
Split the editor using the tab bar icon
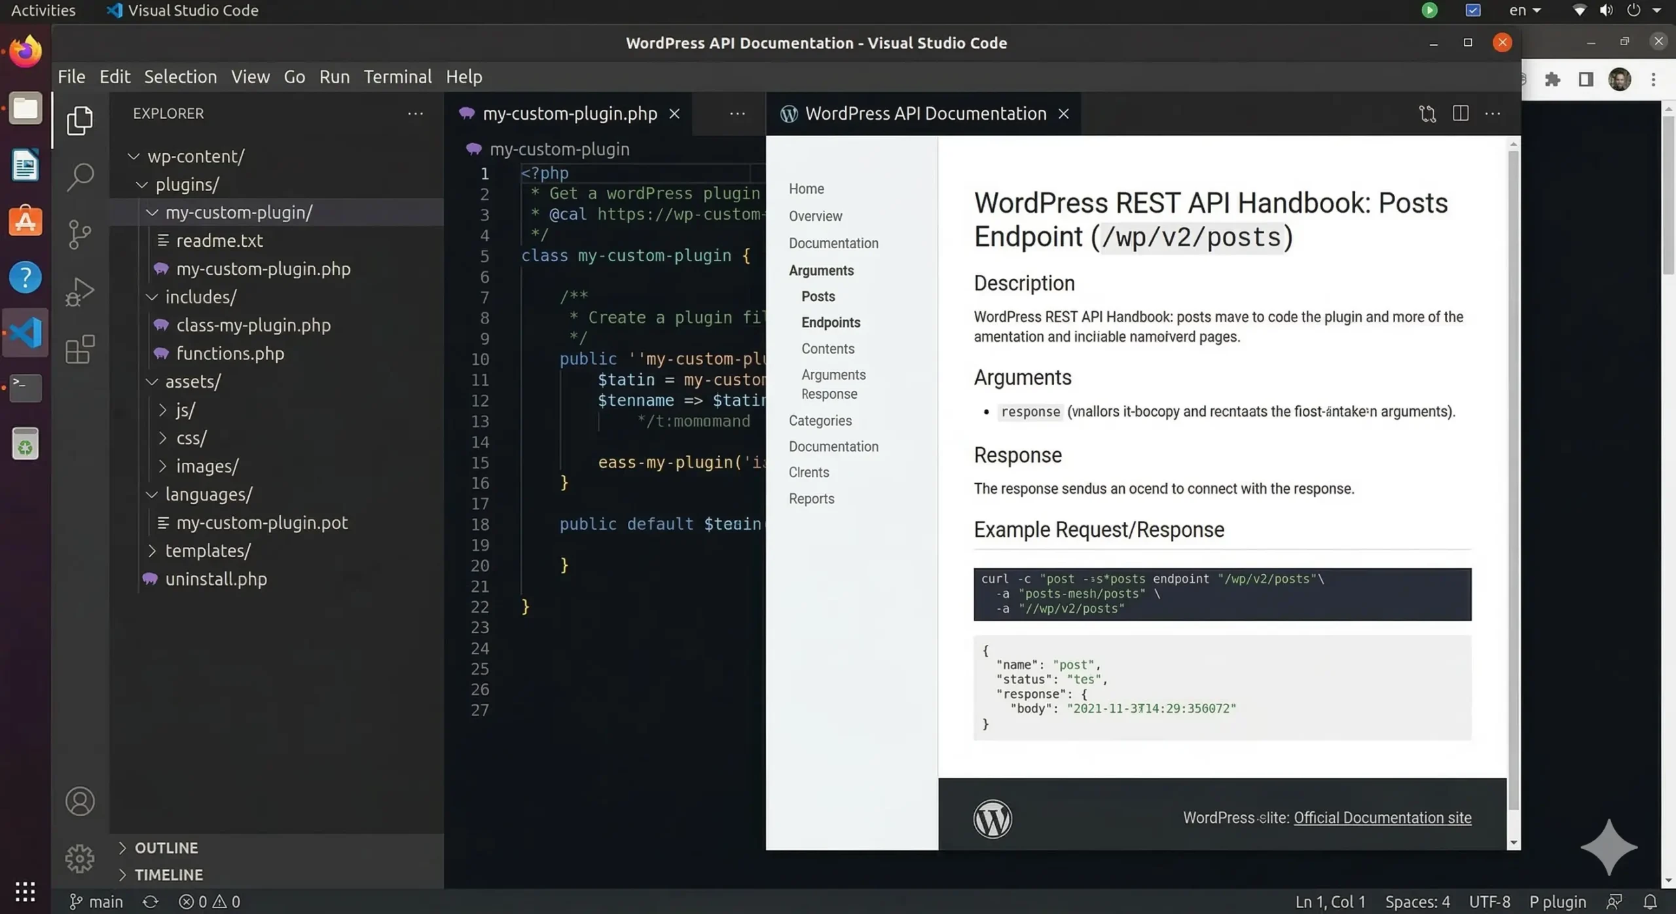pos(1460,113)
